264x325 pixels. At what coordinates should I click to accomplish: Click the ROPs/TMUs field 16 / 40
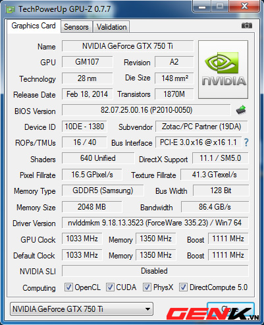[x=84, y=142]
